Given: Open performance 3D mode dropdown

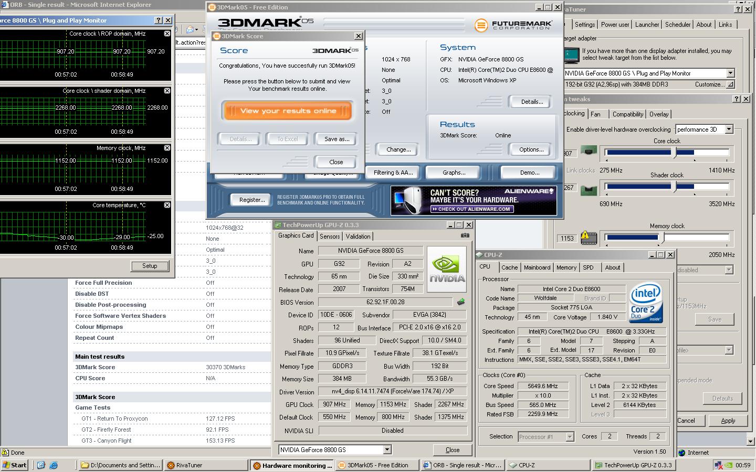Looking at the screenshot, I should click(729, 130).
